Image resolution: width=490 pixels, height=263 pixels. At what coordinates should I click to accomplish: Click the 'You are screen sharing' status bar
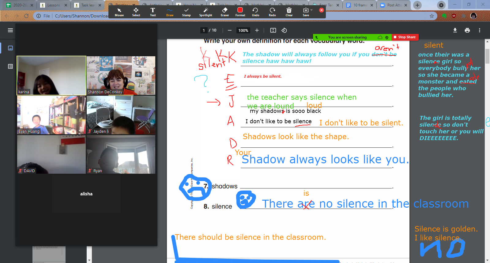tap(347, 37)
